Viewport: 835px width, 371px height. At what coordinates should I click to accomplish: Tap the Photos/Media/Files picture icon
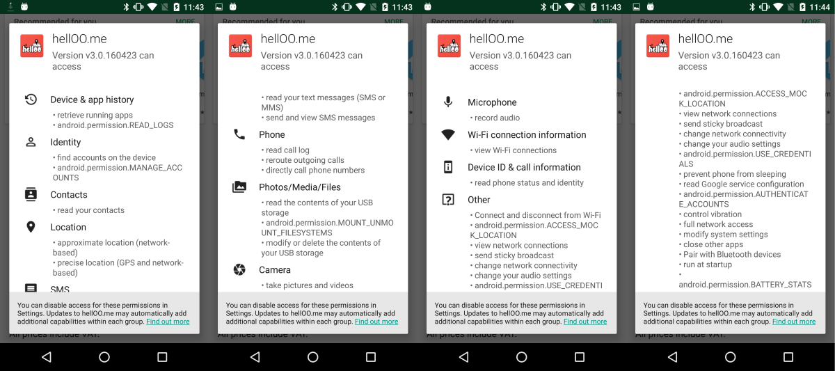click(x=239, y=187)
